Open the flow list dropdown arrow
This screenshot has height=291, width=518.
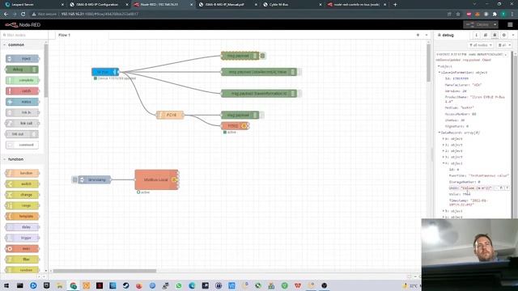(427, 35)
